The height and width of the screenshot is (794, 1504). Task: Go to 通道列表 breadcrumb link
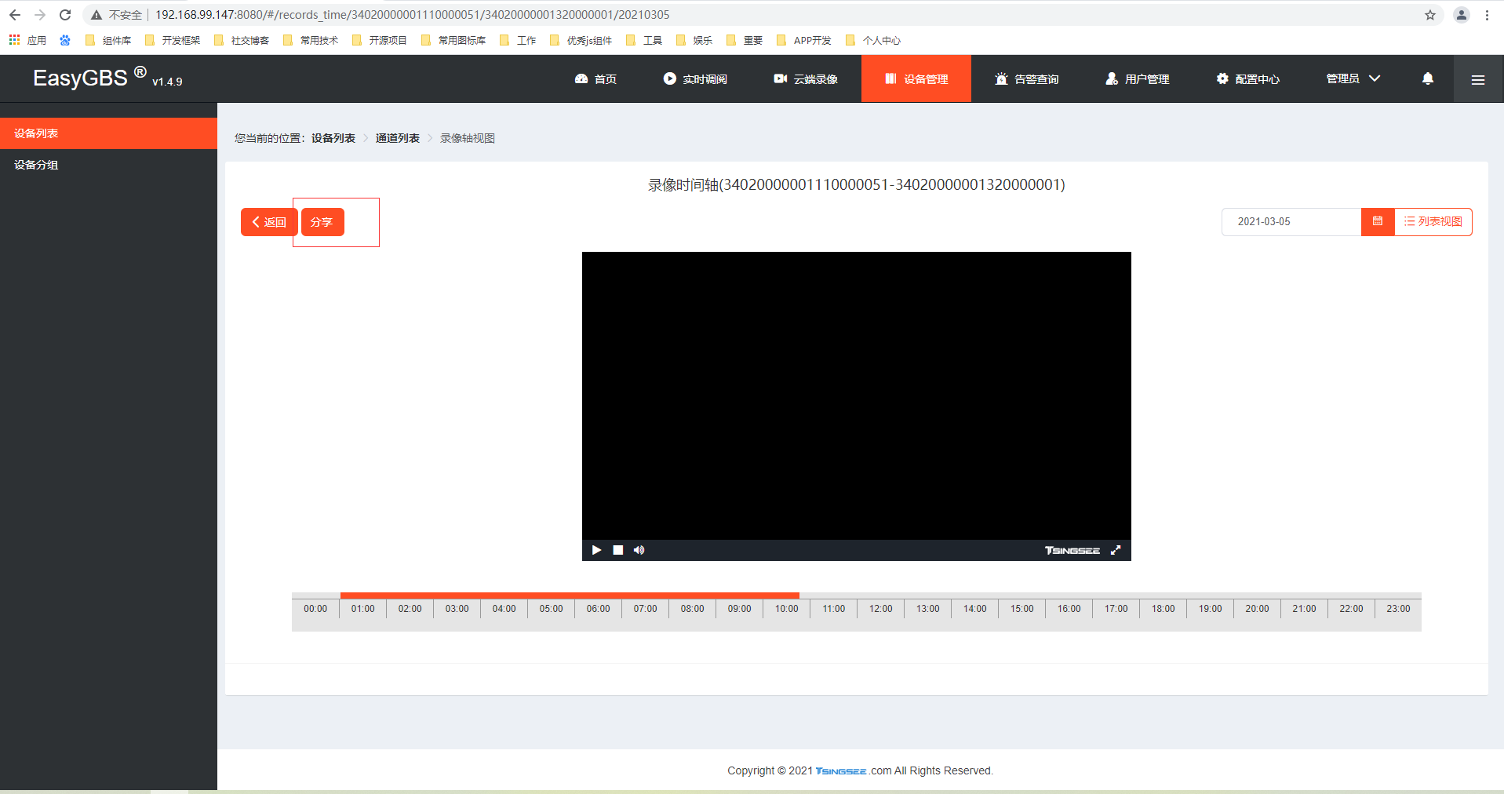point(398,138)
